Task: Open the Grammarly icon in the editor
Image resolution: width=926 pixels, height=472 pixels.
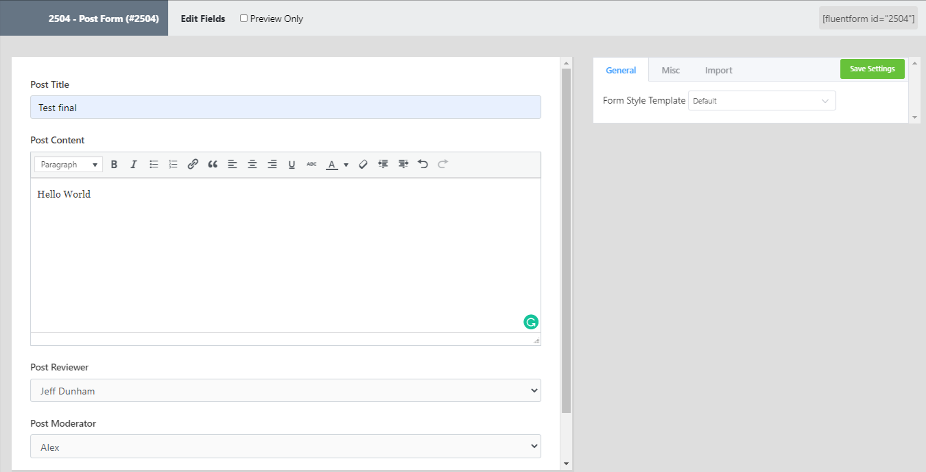Action: 531,322
